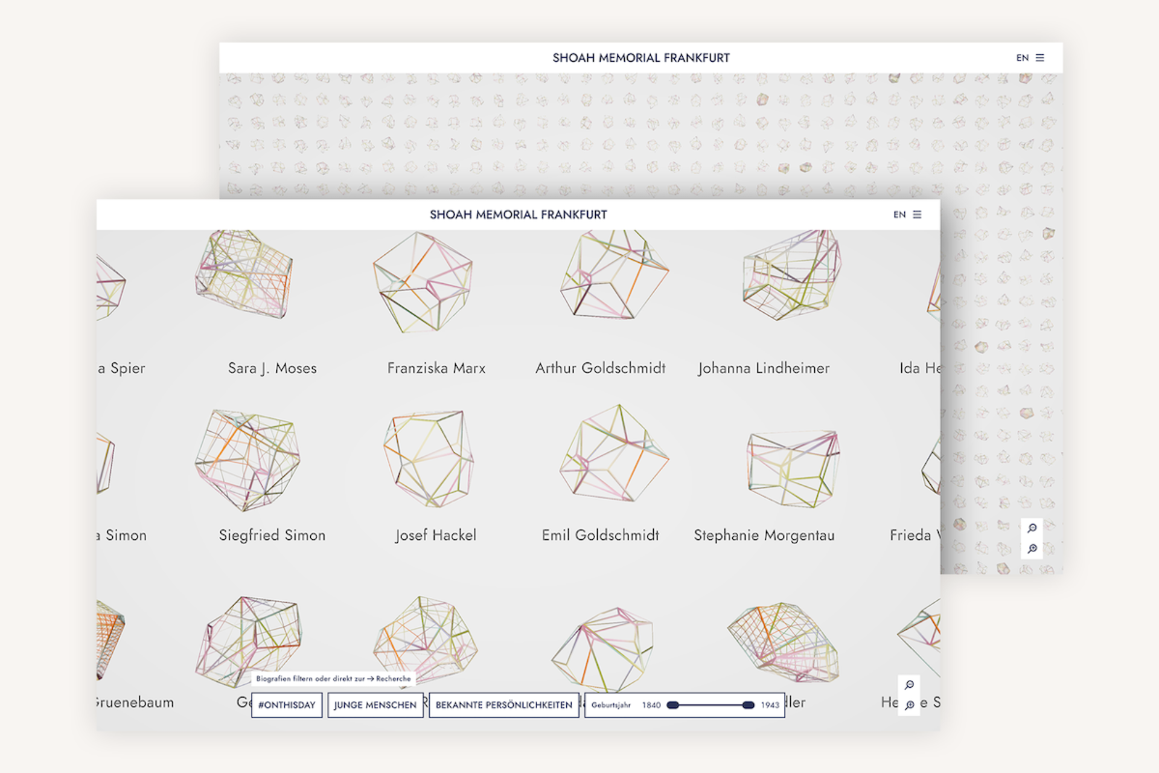Click the name Josef Hackel
Screen dimensions: 1159x773
436,535
